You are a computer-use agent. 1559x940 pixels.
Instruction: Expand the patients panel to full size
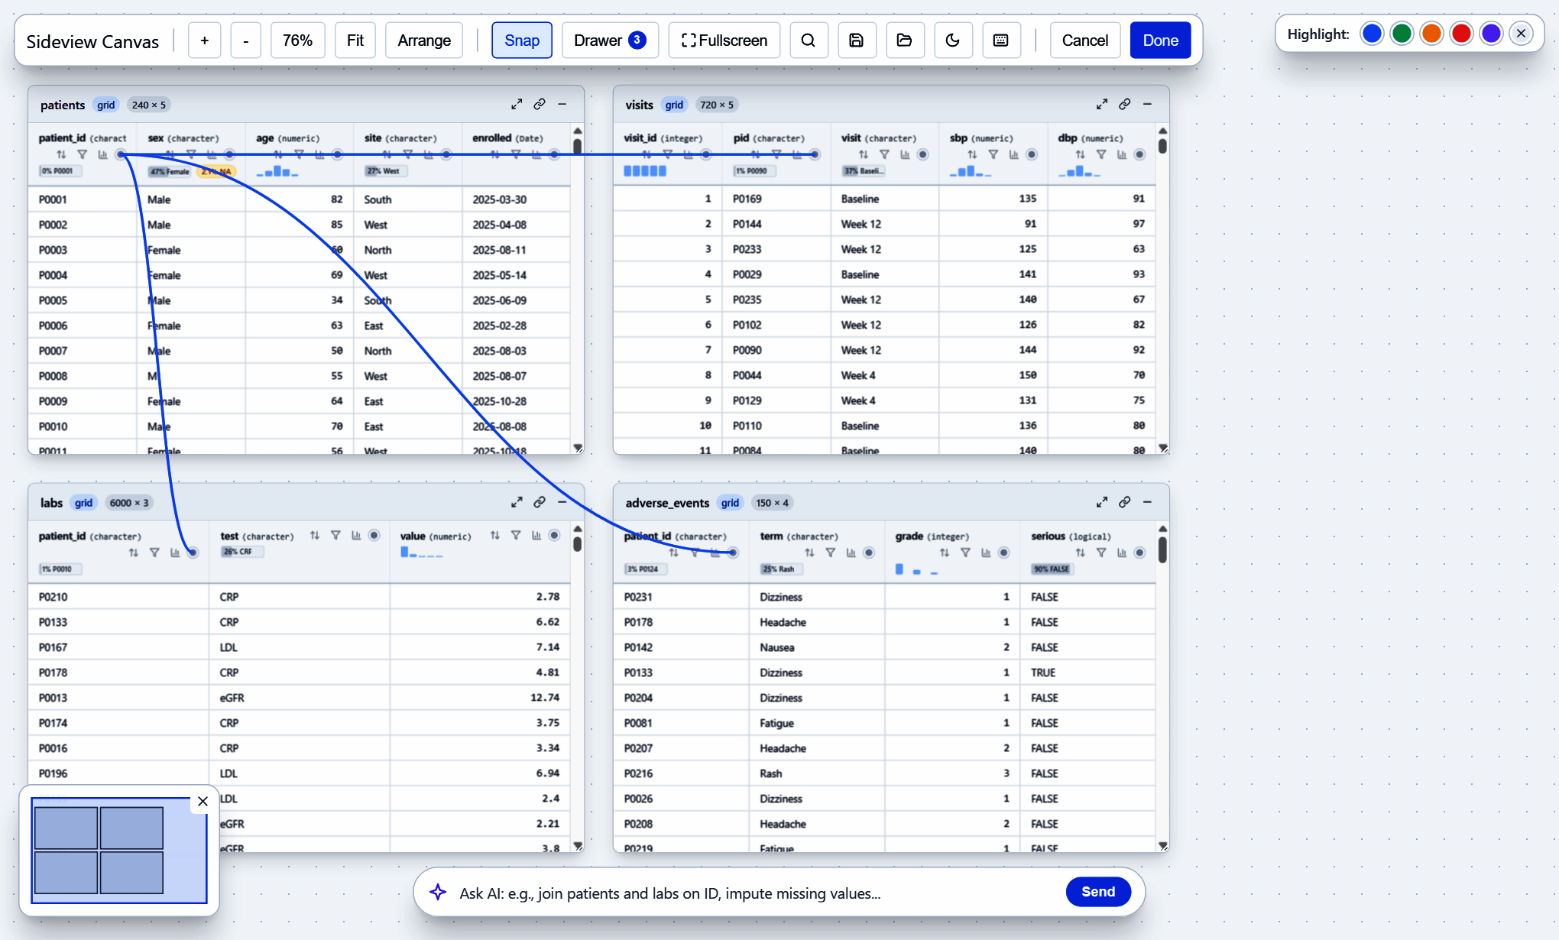pos(517,104)
